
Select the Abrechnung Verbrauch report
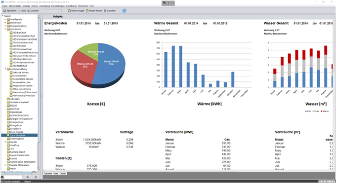click(x=22, y=96)
